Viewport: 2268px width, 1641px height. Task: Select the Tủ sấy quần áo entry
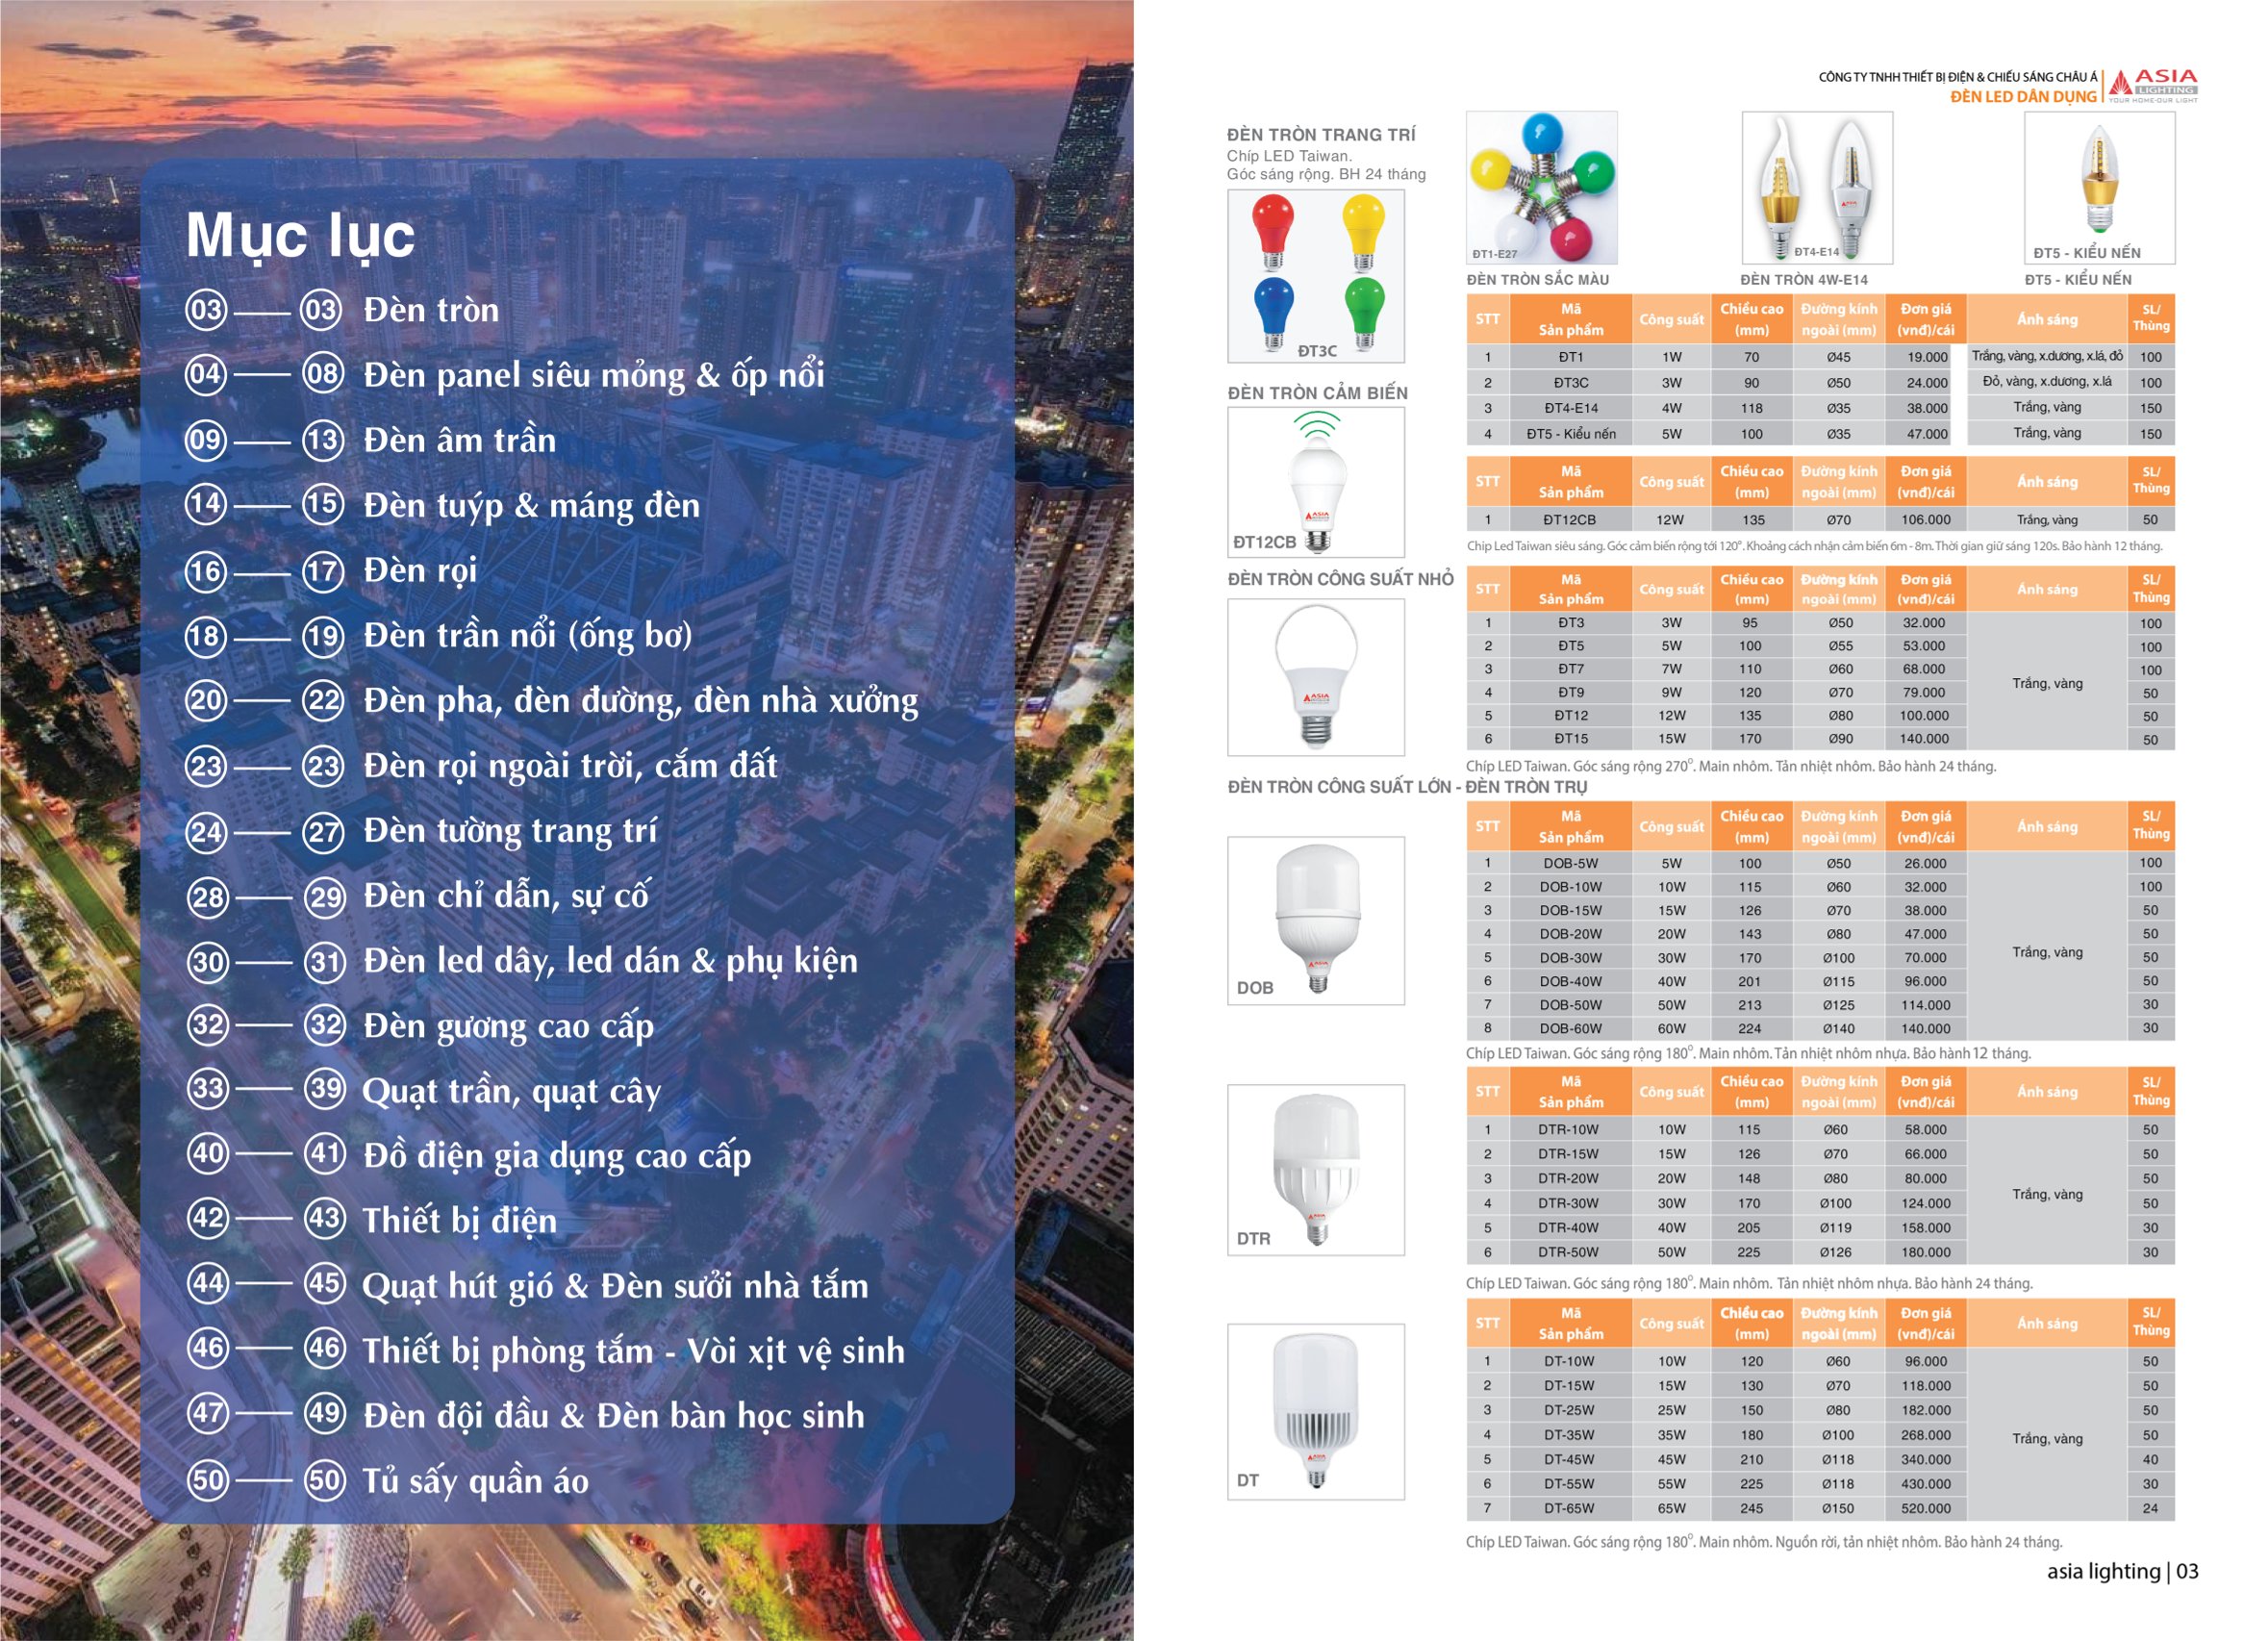(x=475, y=1479)
